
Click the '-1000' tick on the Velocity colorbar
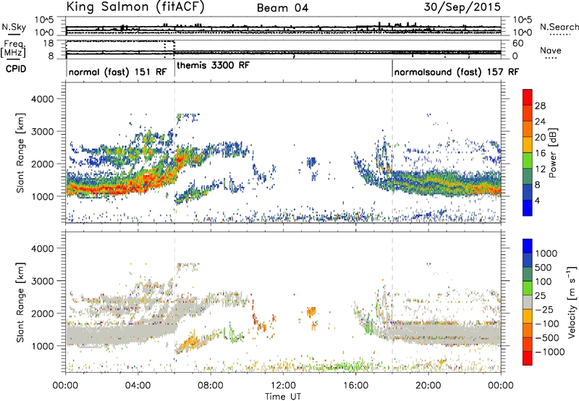coord(550,352)
